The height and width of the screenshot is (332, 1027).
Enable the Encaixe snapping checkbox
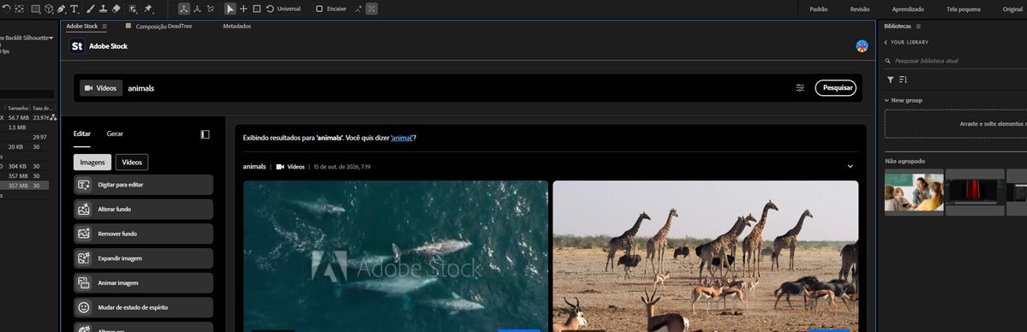pos(319,9)
